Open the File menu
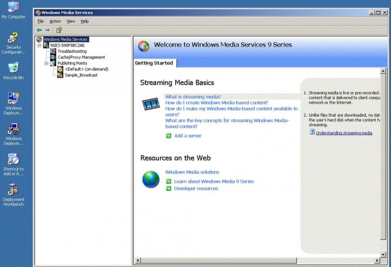This screenshot has height=267, width=391. point(40,21)
